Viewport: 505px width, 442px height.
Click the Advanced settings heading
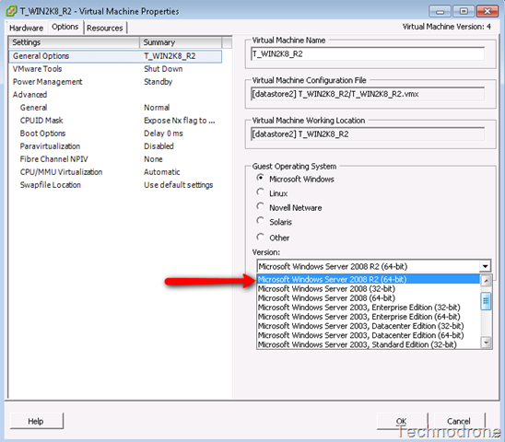(x=30, y=95)
